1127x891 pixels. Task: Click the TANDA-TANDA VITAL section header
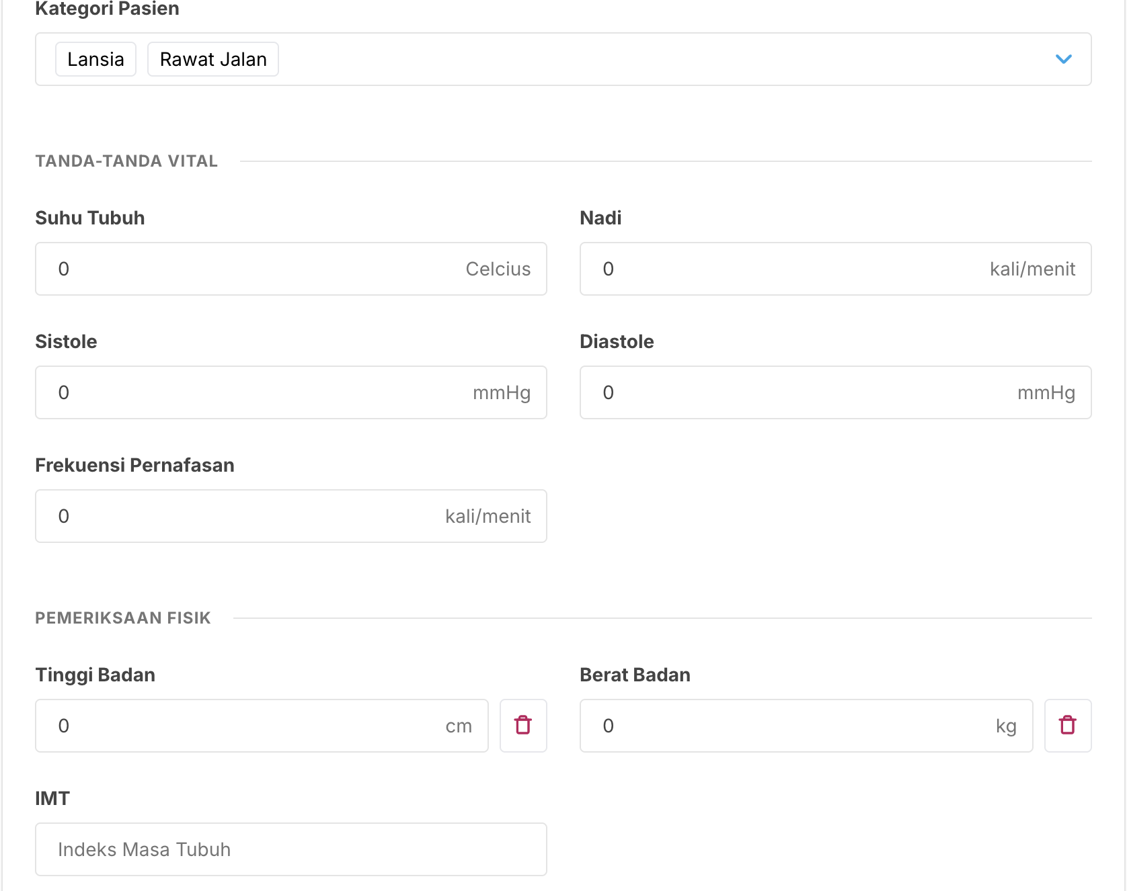[x=126, y=161]
